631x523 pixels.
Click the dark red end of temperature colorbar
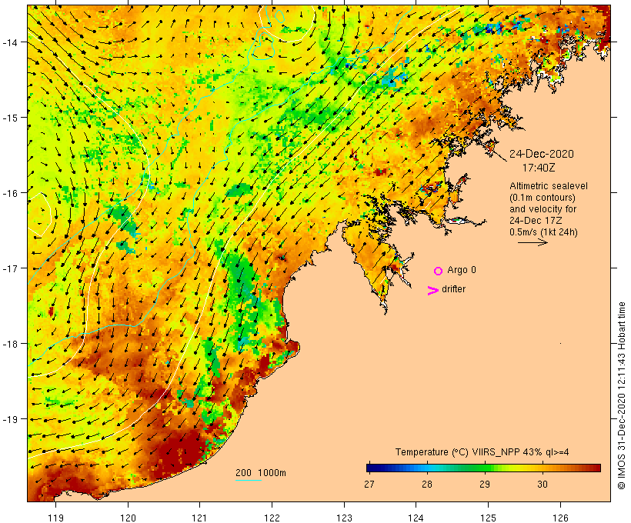point(596,468)
